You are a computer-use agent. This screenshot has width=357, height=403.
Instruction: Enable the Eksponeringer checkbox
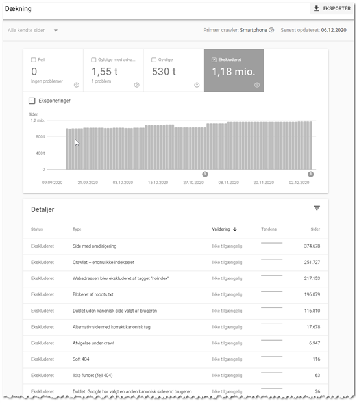(32, 101)
